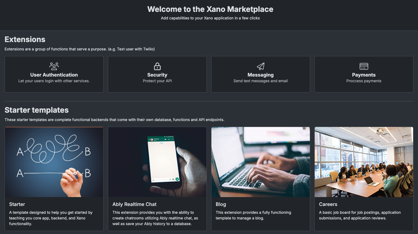Open the Starter template A-to-B thumbnail

click(x=54, y=162)
